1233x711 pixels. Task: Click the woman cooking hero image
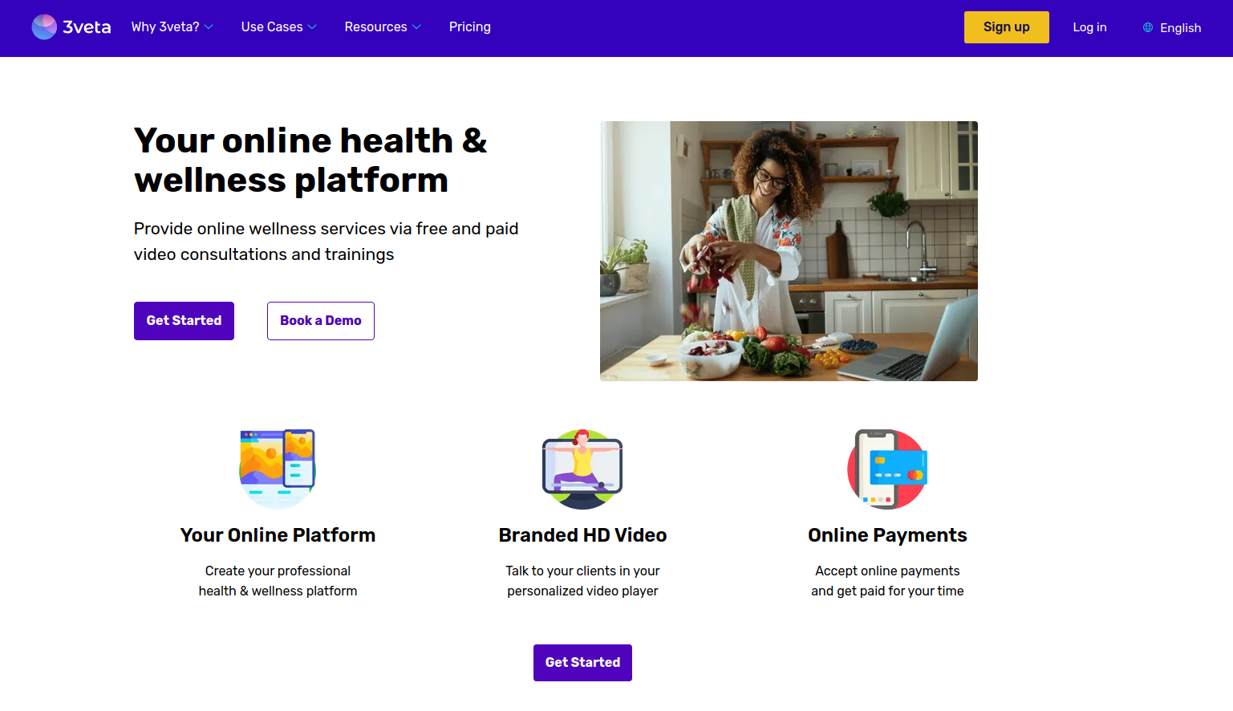pos(789,251)
